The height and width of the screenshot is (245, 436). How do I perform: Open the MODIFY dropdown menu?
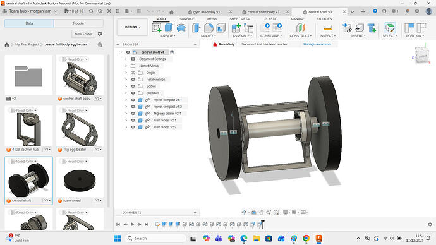pyautogui.click(x=209, y=36)
